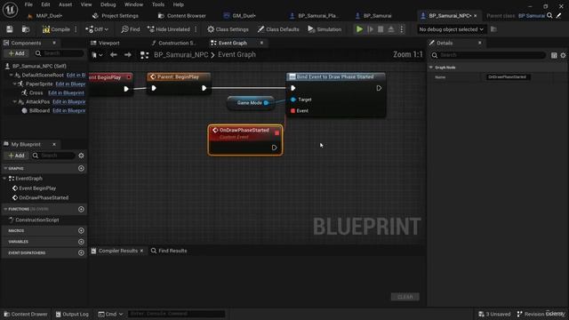Viewport: 569px width, 320px height.
Task: Click the Eject button
Action: [x=391, y=29]
